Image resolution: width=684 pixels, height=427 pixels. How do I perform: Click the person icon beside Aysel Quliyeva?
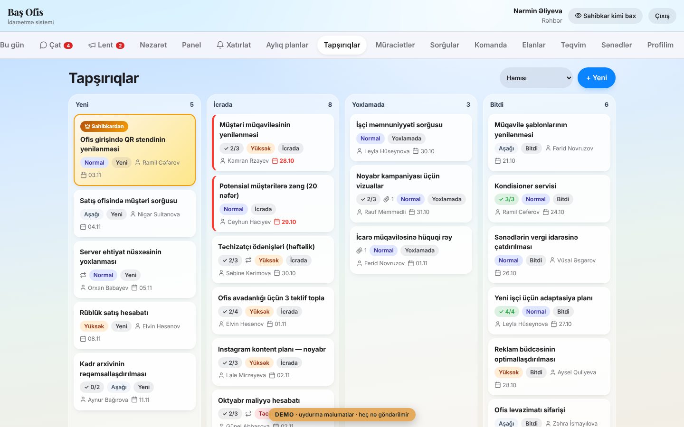553,372
